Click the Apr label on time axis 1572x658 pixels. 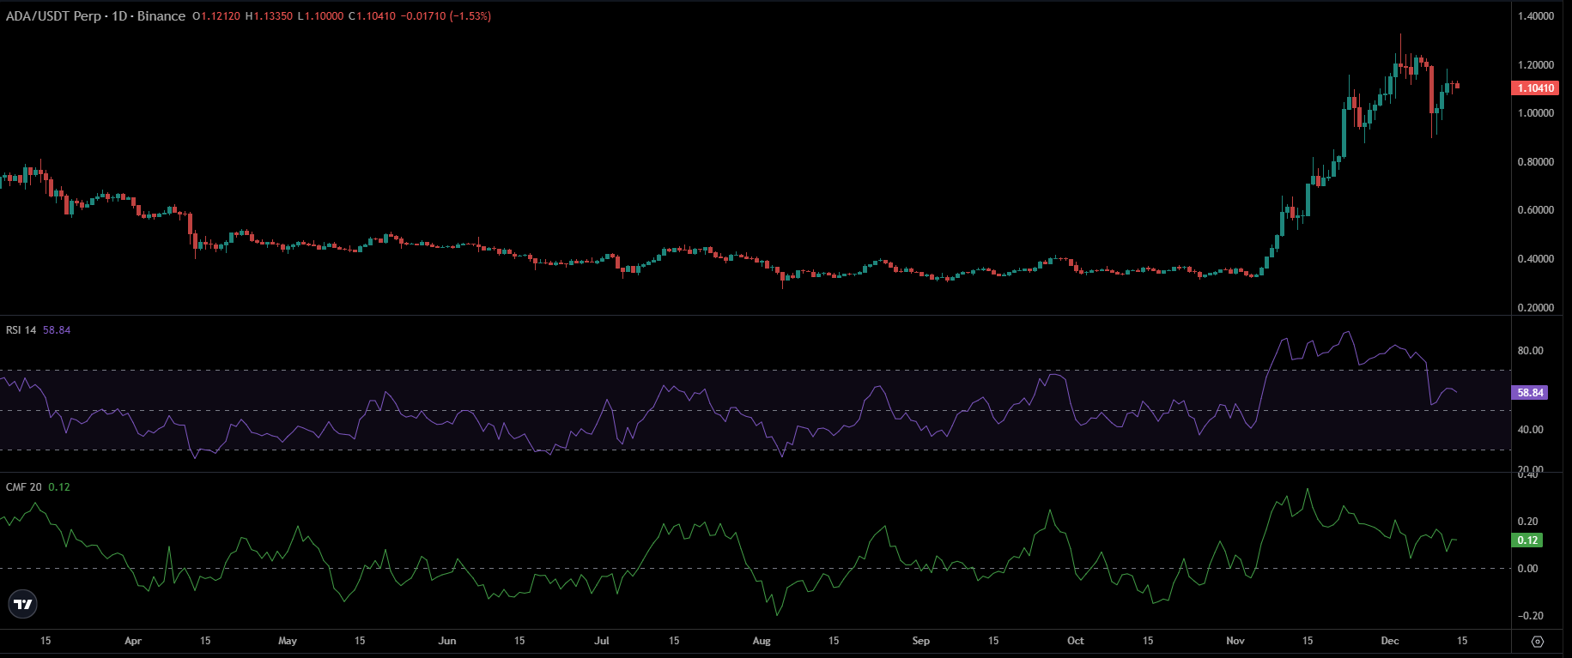coord(133,641)
